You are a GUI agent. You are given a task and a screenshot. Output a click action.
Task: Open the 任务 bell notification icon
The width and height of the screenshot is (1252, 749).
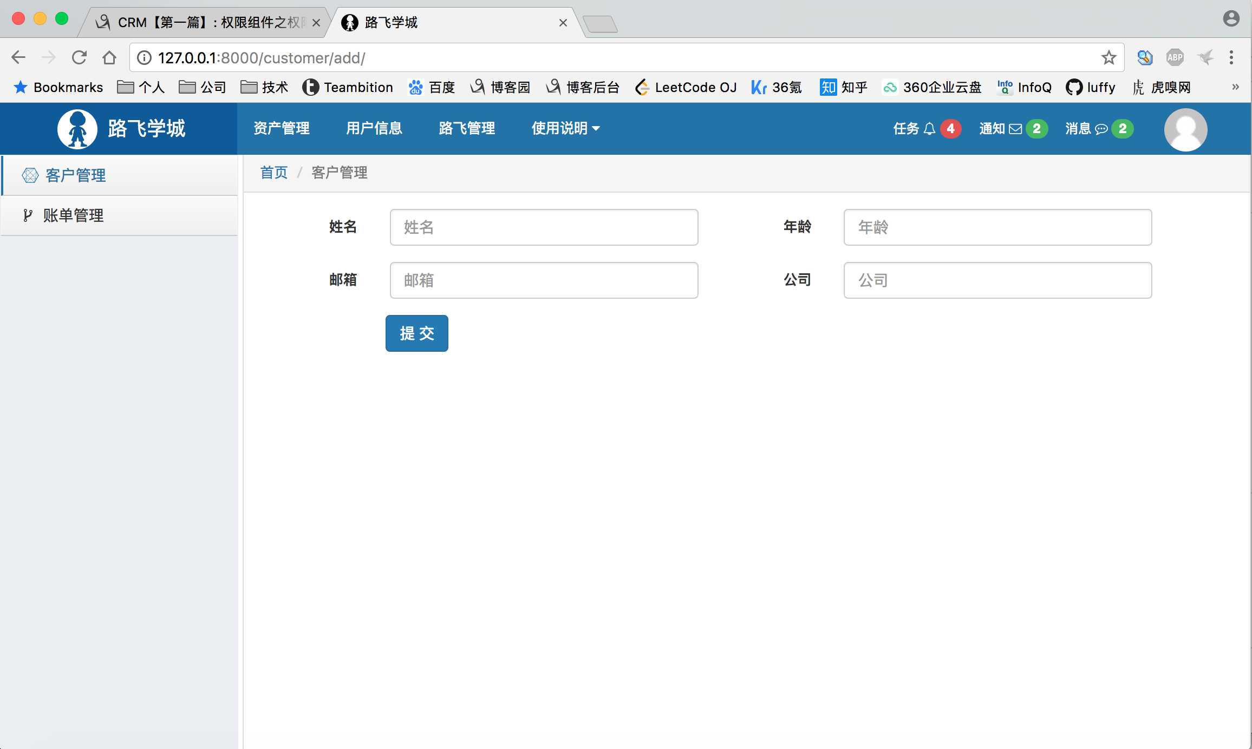pyautogui.click(x=929, y=128)
